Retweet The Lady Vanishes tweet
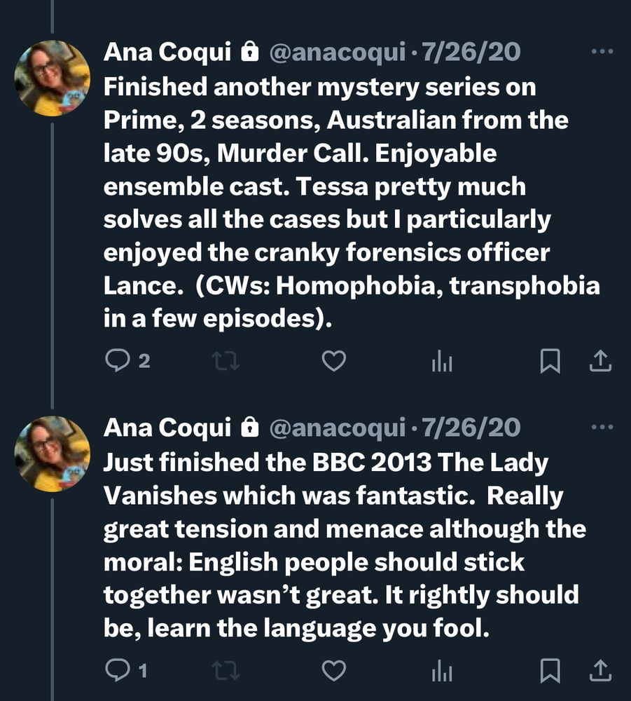The width and height of the screenshot is (631, 701). [x=226, y=671]
